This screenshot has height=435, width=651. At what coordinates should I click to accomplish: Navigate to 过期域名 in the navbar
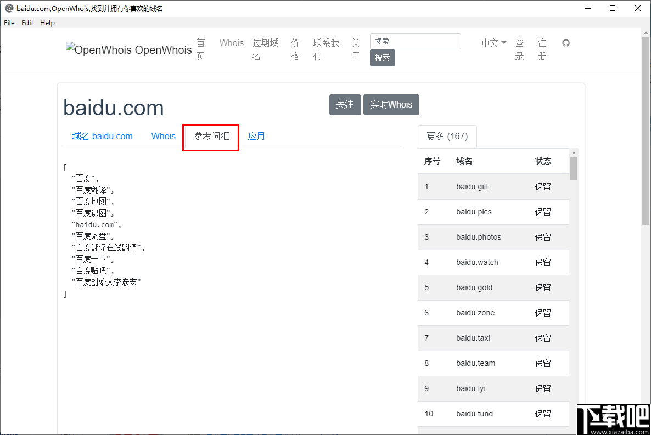pos(265,49)
